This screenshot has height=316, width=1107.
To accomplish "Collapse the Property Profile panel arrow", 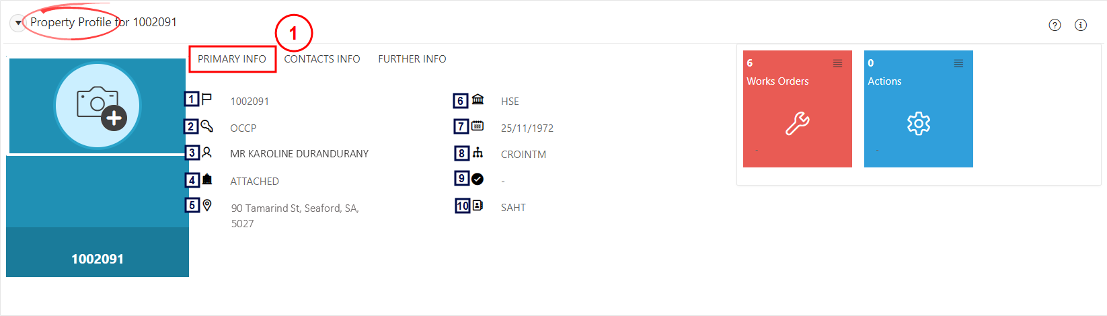I will 18,23.
